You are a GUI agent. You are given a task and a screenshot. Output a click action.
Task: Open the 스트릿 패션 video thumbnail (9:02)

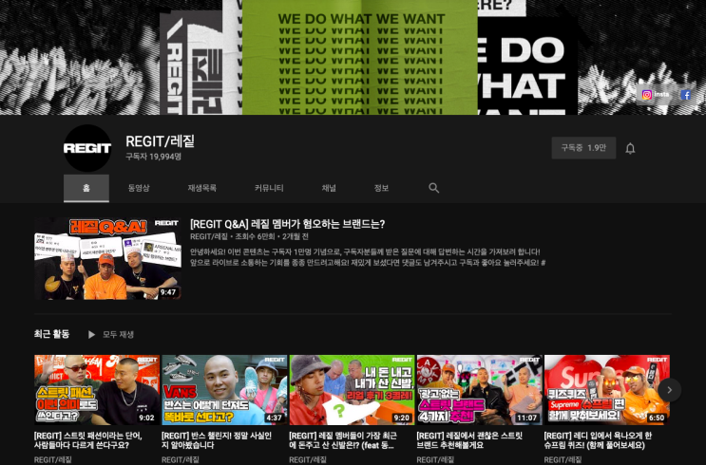97,390
